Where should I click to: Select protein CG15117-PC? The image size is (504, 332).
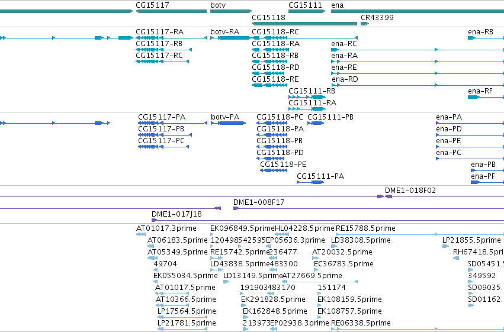(161, 141)
